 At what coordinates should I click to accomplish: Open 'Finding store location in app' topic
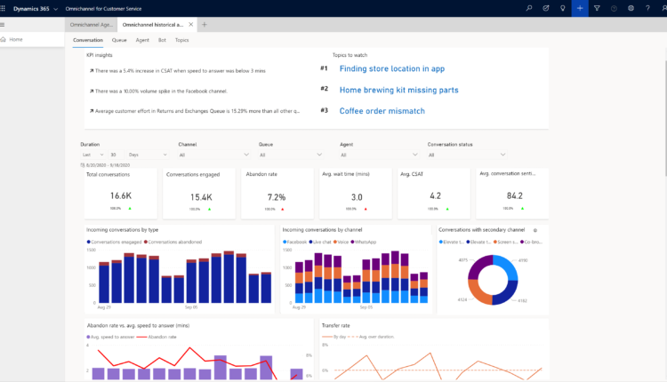(392, 68)
